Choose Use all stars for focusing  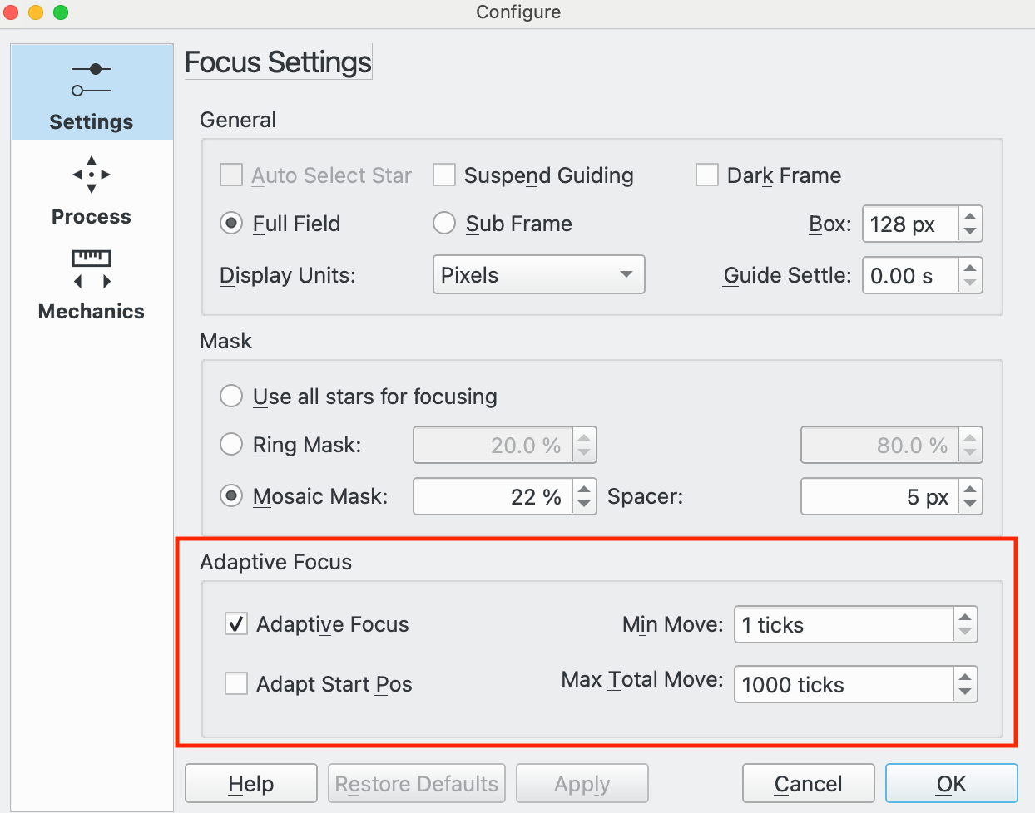coord(231,397)
